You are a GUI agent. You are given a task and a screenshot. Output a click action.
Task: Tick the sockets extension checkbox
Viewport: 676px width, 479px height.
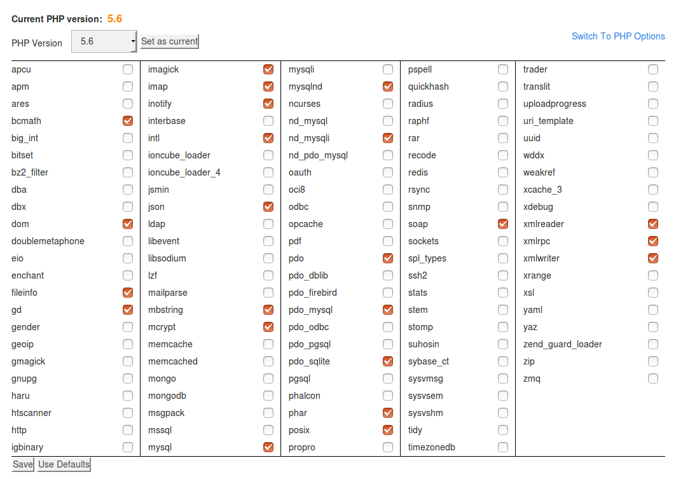503,241
